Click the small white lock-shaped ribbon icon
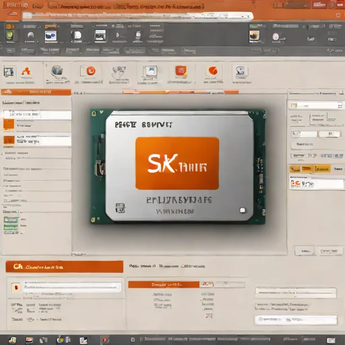This screenshot has width=345, height=345. pos(138,35)
